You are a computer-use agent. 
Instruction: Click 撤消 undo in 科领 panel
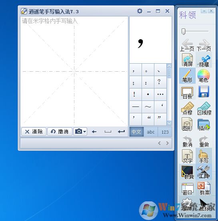coord(187,141)
